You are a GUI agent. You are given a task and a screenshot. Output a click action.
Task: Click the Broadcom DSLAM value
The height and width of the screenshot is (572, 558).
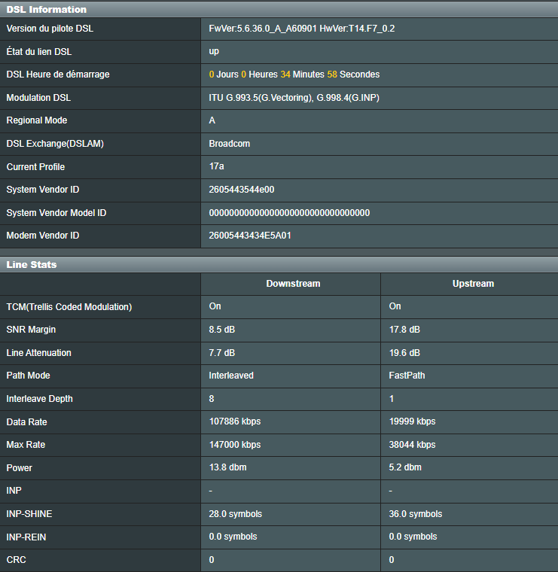(x=229, y=144)
